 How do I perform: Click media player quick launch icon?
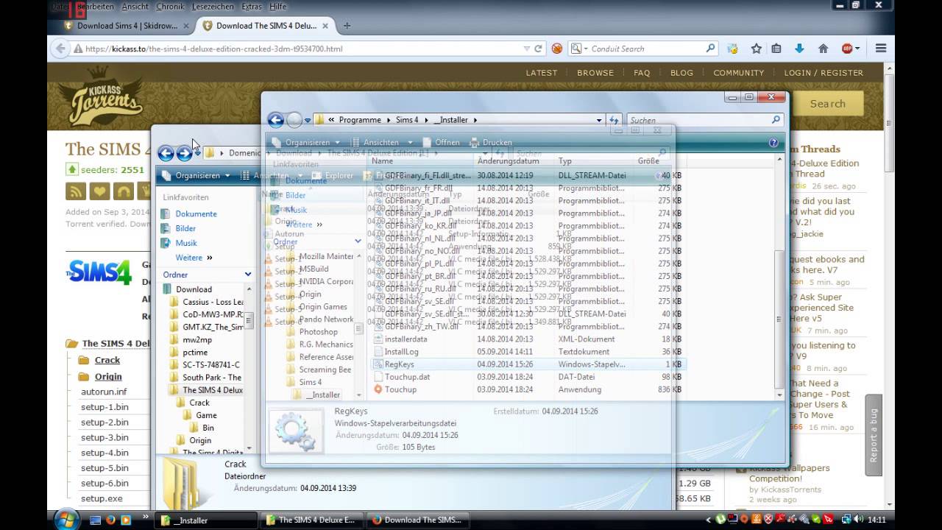click(x=126, y=520)
